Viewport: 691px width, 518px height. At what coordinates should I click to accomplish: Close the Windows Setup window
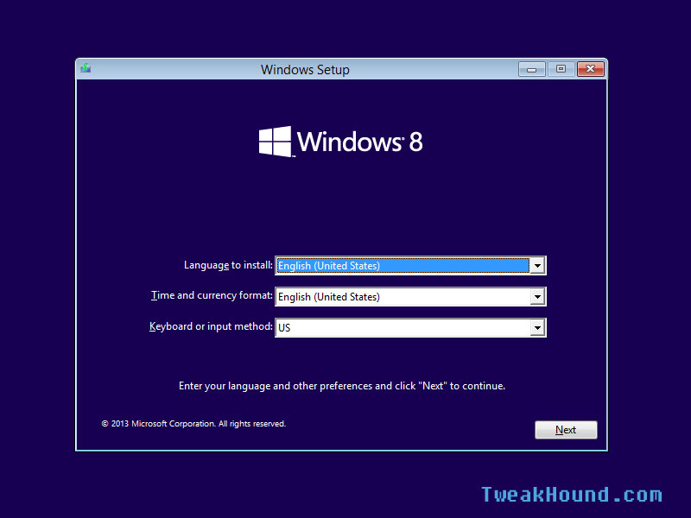(591, 69)
